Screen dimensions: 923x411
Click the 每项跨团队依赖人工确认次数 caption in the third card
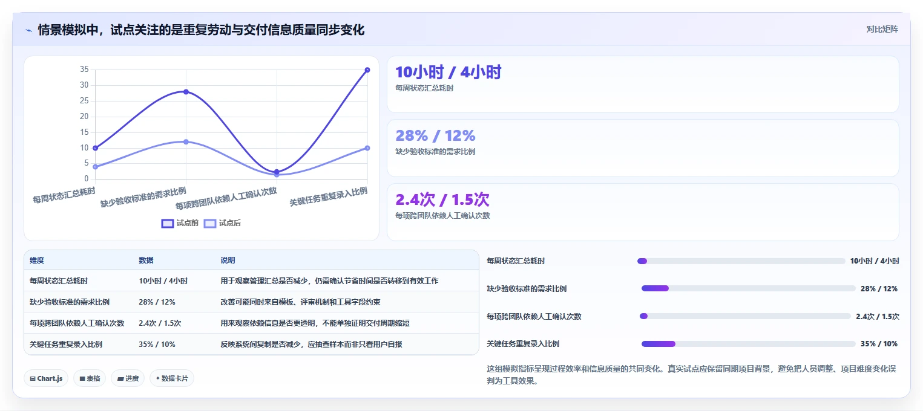pyautogui.click(x=442, y=215)
